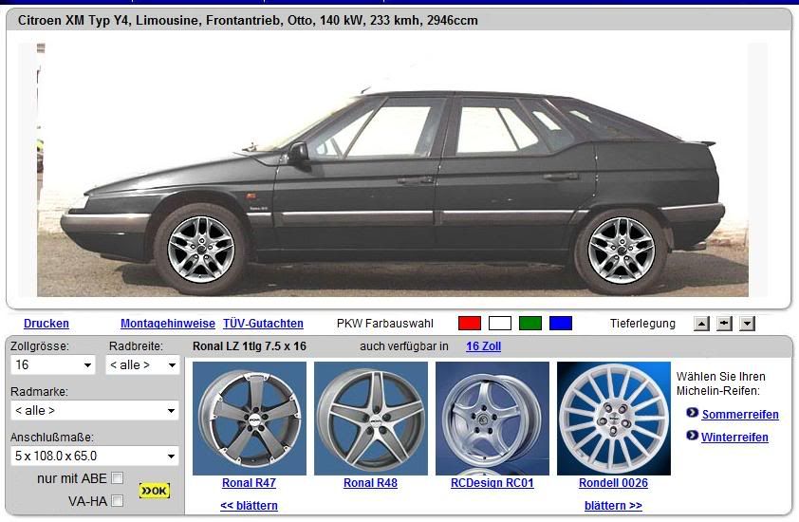Click the RCDesign RC01 text link
Image resolution: width=799 pixels, height=522 pixels.
492,483
